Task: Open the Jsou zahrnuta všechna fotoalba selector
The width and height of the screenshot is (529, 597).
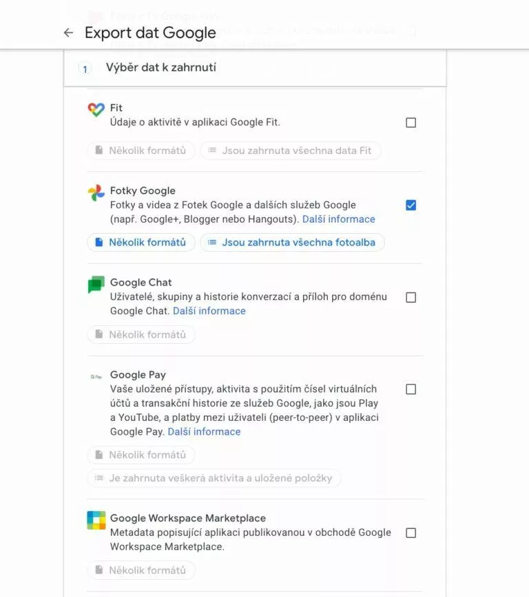Action: tap(291, 242)
